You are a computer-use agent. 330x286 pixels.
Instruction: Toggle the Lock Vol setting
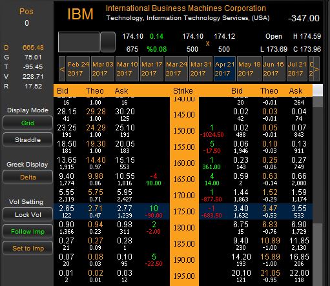click(x=28, y=215)
